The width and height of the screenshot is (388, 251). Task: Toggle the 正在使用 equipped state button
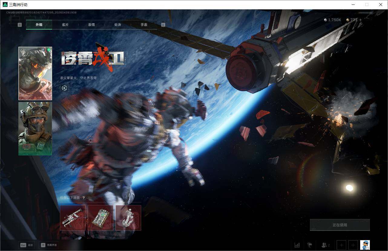click(340, 224)
